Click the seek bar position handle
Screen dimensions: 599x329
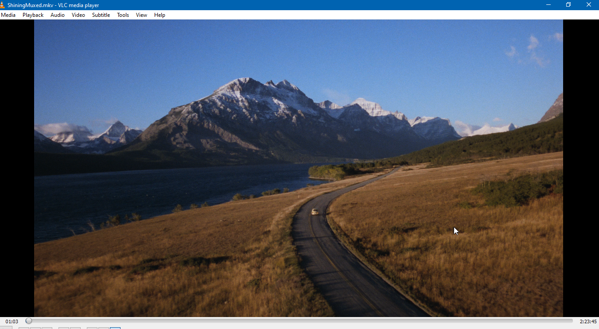(x=29, y=321)
